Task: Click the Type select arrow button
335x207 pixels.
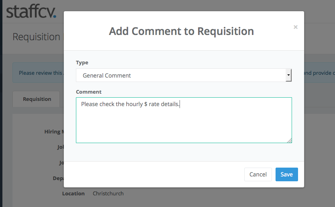Action: 288,75
